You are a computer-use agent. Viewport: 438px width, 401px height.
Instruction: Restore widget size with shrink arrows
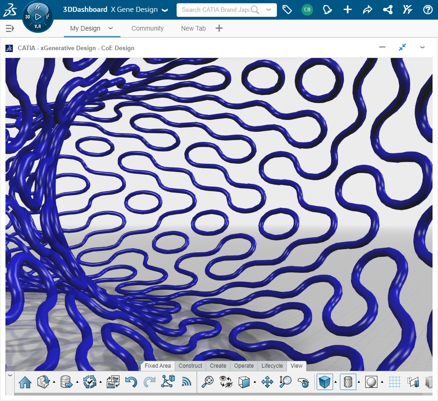(402, 47)
